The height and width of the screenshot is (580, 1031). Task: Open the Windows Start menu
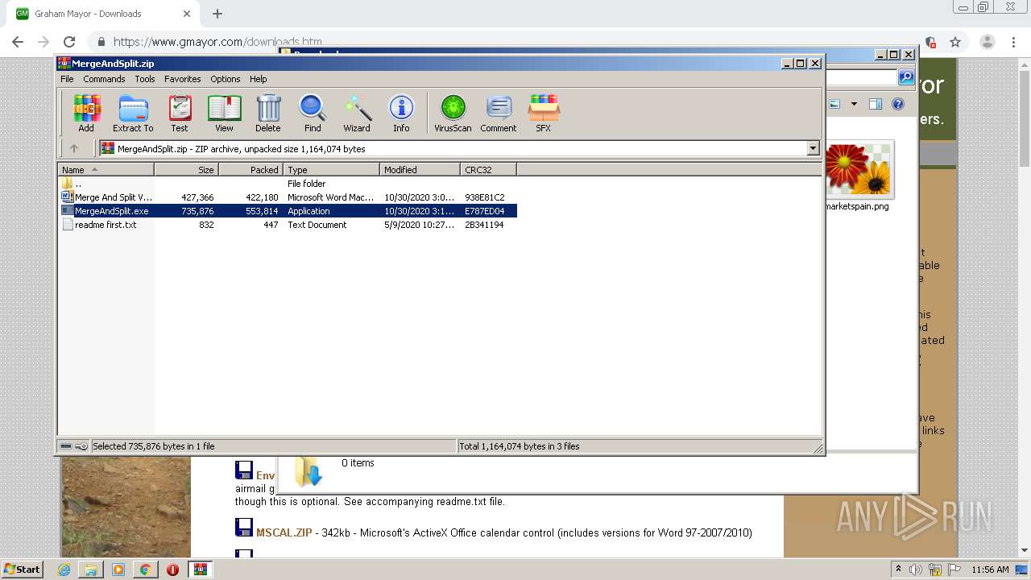tap(23, 569)
